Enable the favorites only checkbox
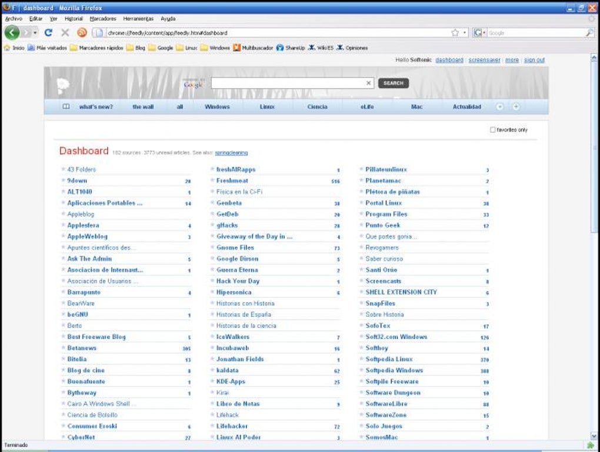The height and width of the screenshot is (452, 600). coord(493,130)
